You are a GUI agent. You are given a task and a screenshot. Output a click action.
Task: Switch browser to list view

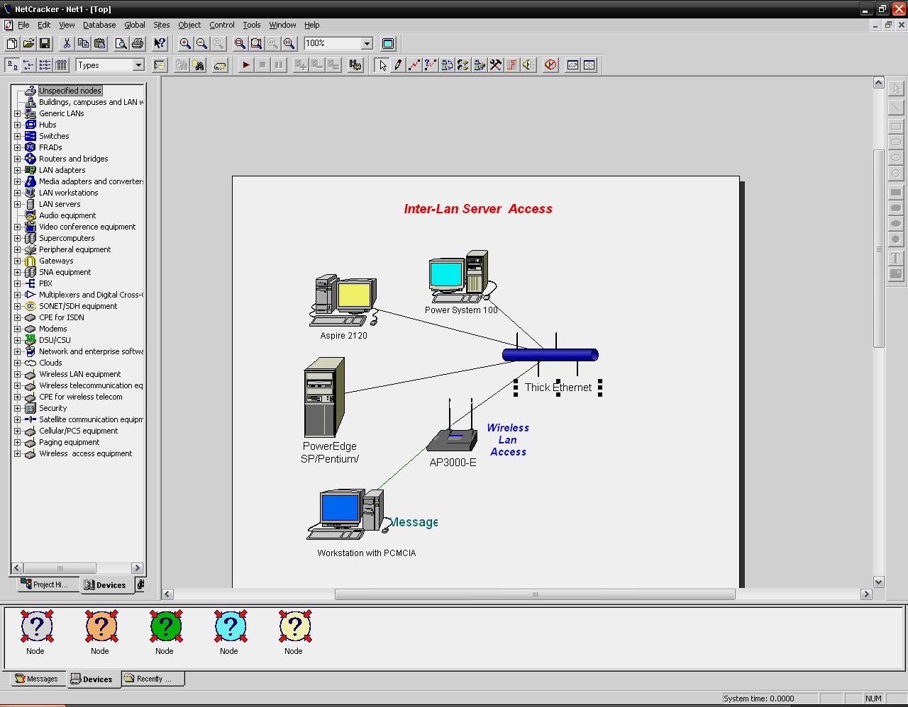(x=45, y=65)
